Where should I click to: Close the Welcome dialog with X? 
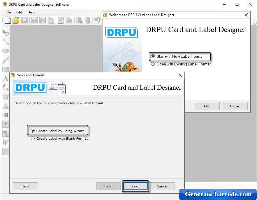click(246, 15)
